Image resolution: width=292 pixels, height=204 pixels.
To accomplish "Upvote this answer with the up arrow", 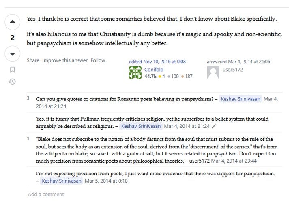I will (x=12, y=22).
